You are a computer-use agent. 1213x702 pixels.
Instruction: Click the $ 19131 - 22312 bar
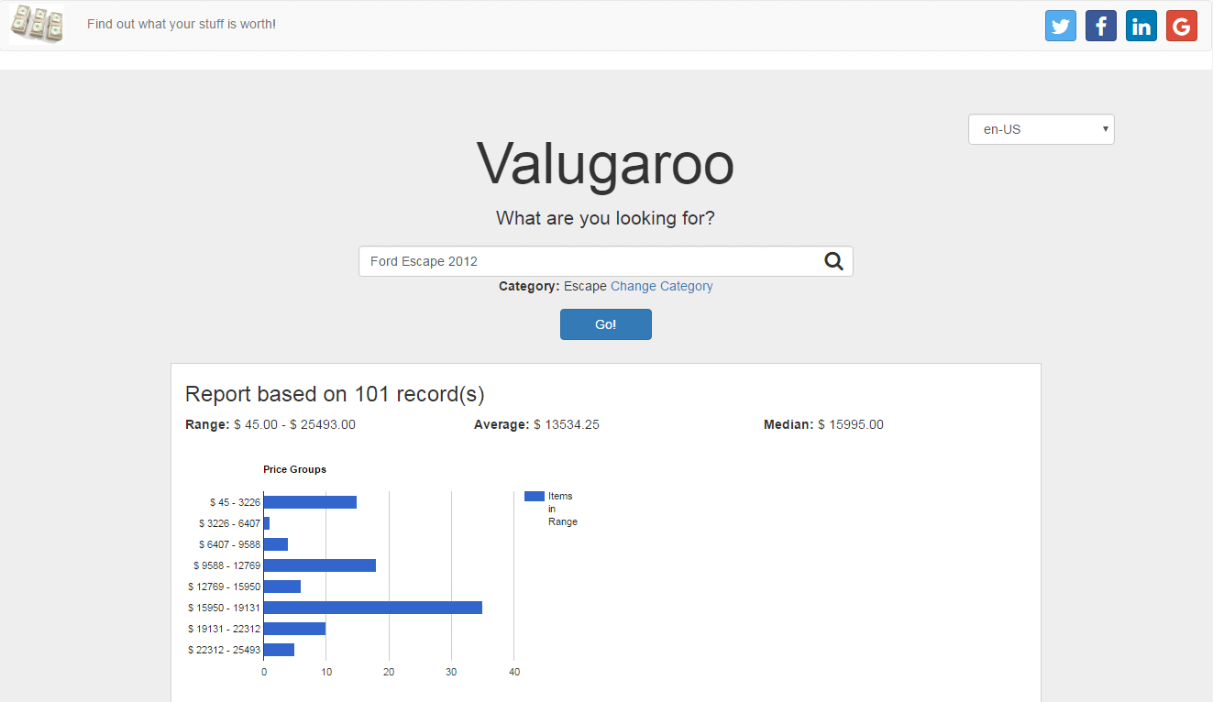[294, 629]
